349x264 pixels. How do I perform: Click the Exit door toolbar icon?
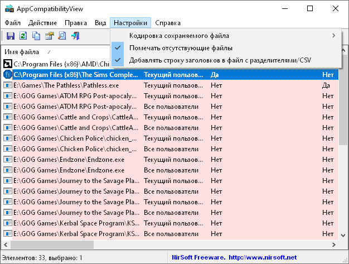coord(75,36)
